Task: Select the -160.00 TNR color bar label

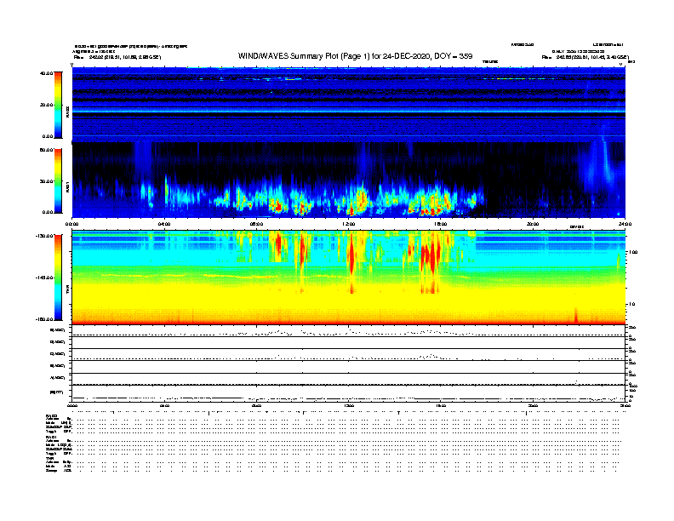Action: point(44,319)
